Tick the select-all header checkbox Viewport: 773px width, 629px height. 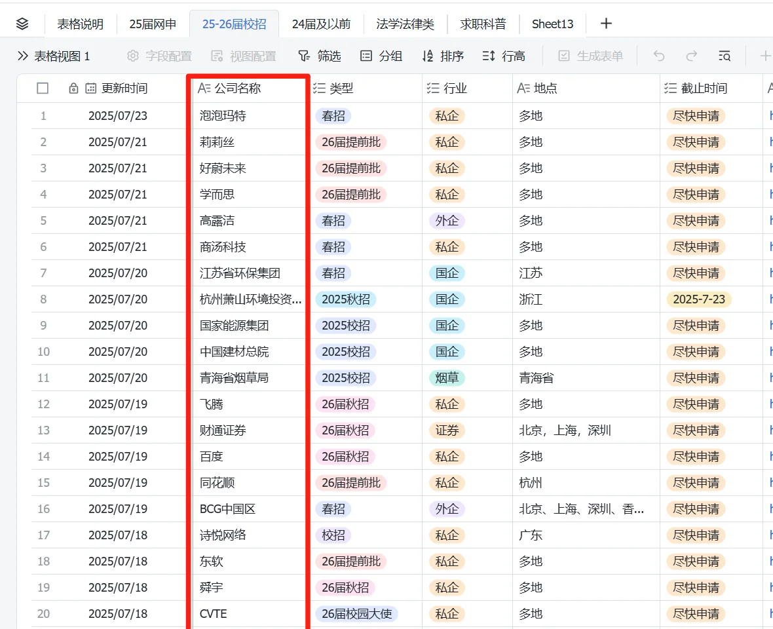coord(43,88)
